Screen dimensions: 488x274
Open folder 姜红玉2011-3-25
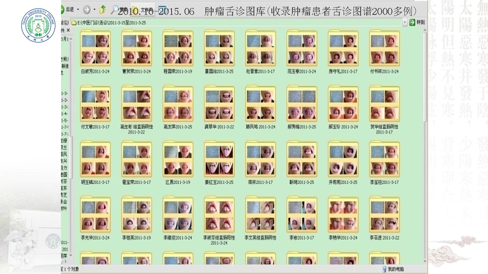219,160
